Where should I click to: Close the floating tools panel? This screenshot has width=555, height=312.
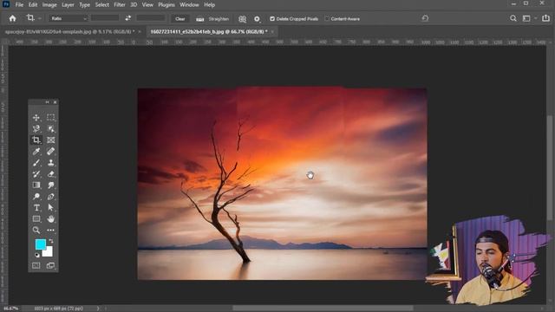55,102
